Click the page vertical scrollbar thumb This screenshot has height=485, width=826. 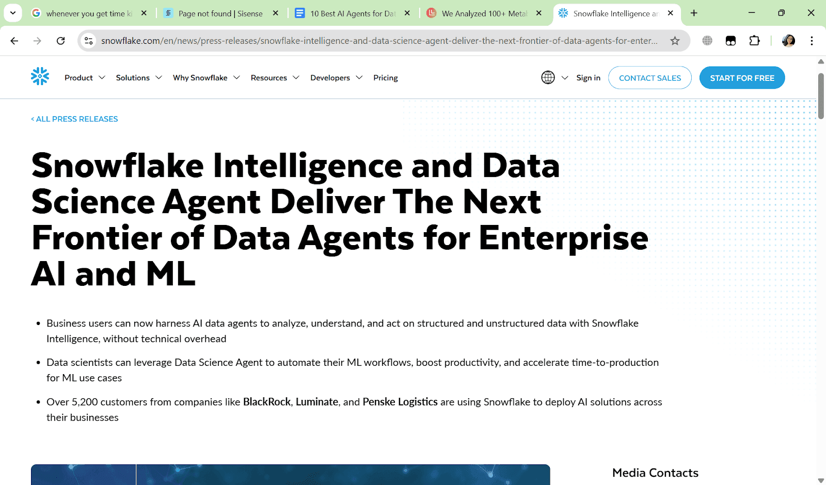point(821,96)
